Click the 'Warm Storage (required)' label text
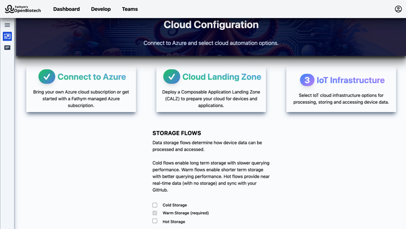The height and width of the screenshot is (229, 406). pyautogui.click(x=186, y=213)
